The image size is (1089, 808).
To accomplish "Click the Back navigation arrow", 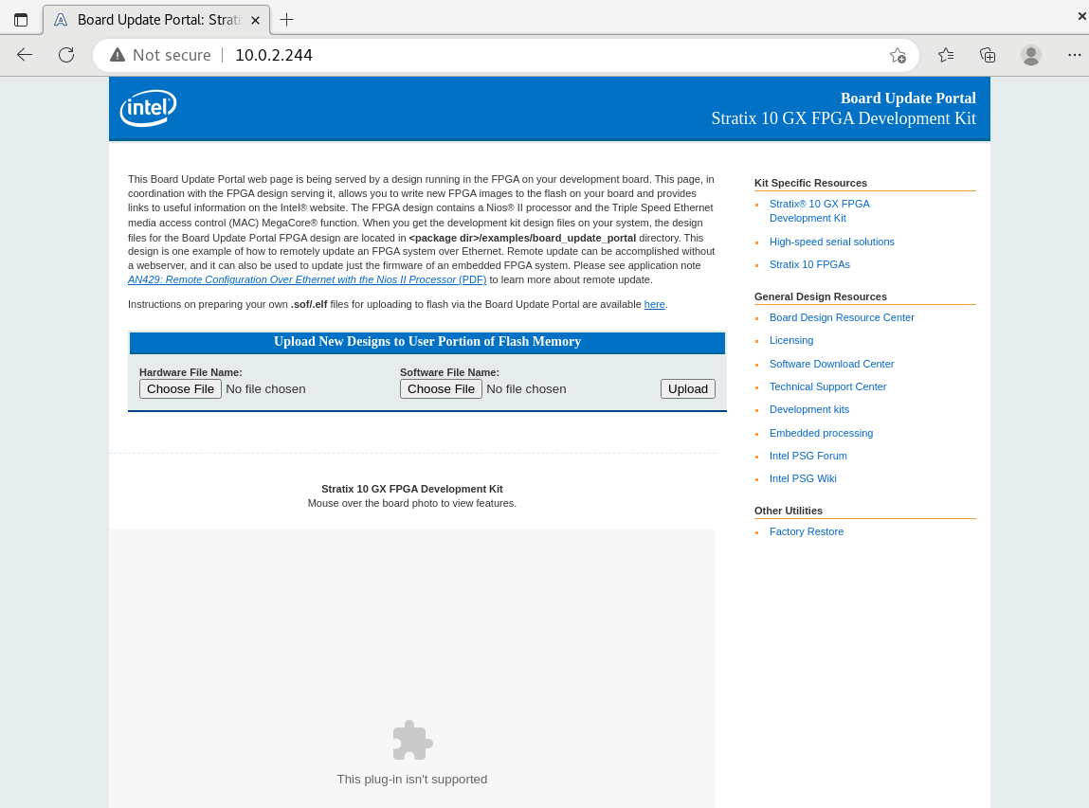I will pyautogui.click(x=24, y=55).
